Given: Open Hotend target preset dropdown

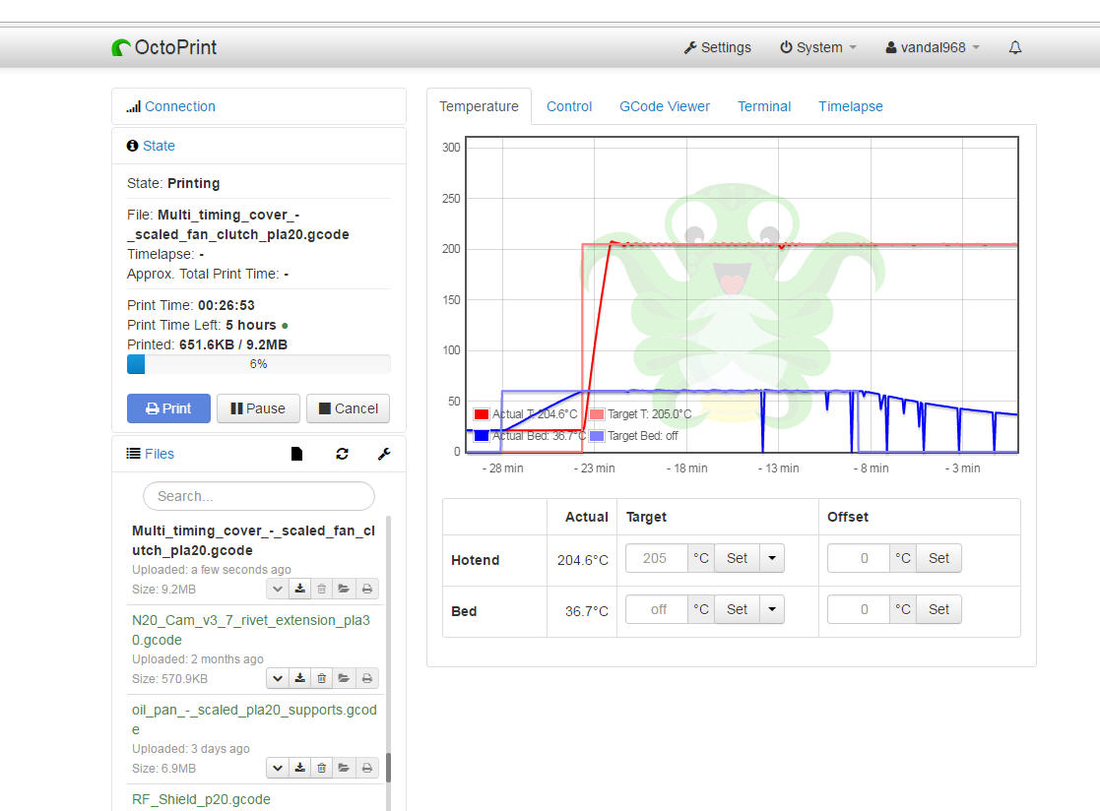Looking at the screenshot, I should [772, 558].
